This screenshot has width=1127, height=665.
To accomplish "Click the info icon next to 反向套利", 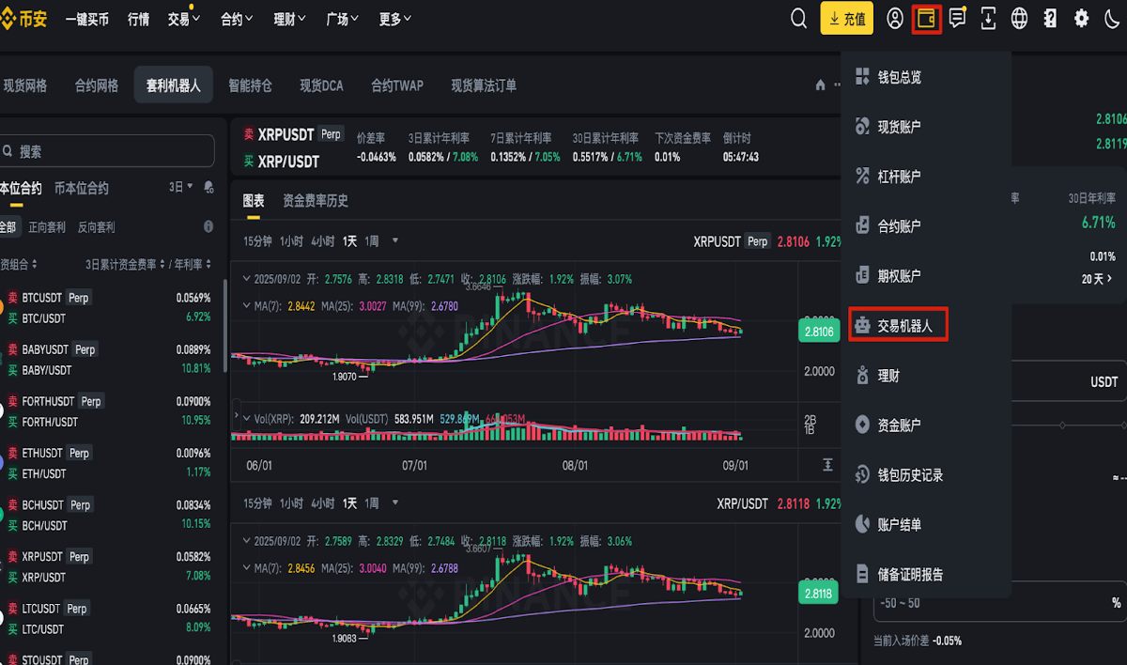I will [208, 226].
